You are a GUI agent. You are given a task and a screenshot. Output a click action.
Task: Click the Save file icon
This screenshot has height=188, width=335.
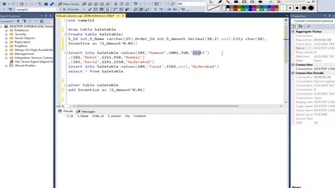(x=46, y=4)
